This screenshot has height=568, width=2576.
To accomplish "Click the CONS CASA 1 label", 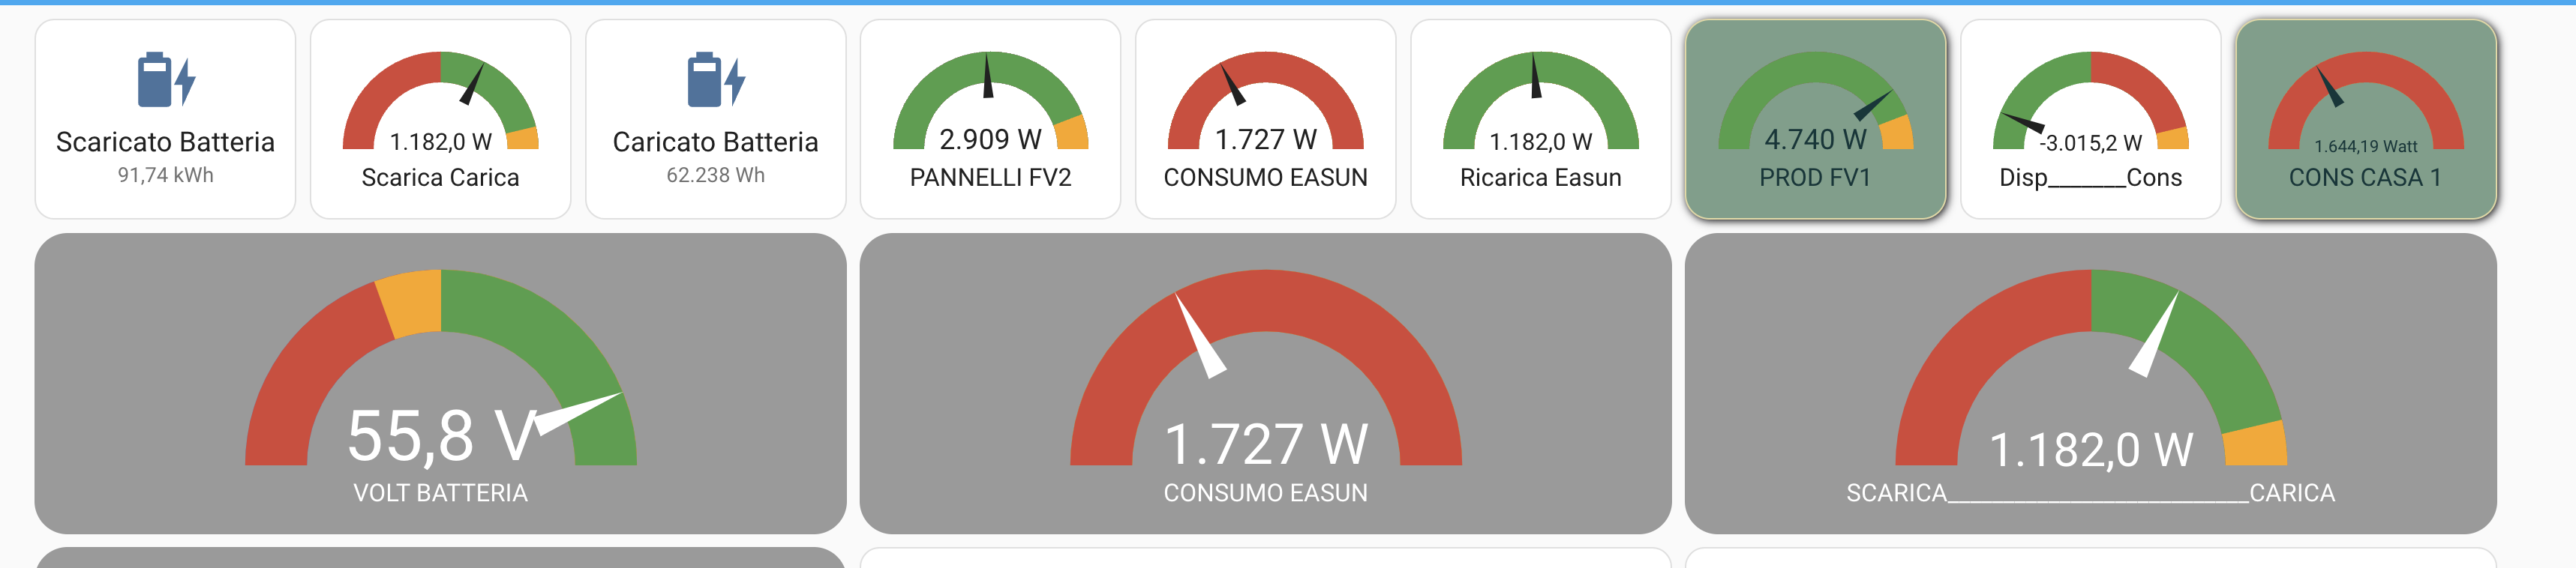I will [x=2366, y=178].
